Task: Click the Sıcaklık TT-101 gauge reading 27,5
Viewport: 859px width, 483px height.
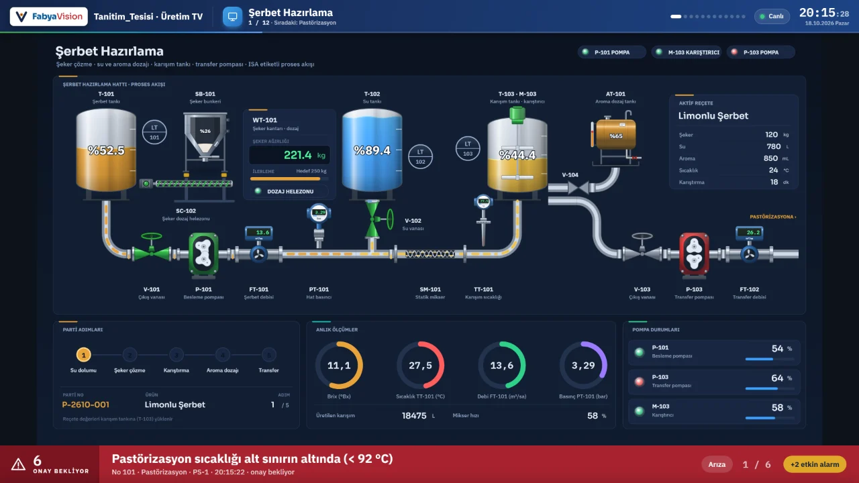Action: pyautogui.click(x=420, y=365)
